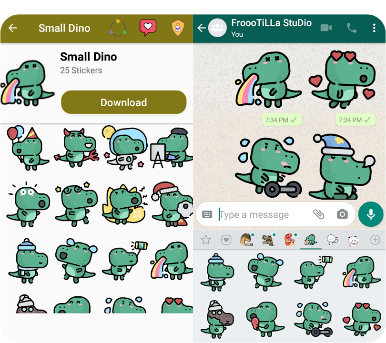Start a voice call with the phone icon
Image resolution: width=386 pixels, height=343 pixels.
pos(352,28)
